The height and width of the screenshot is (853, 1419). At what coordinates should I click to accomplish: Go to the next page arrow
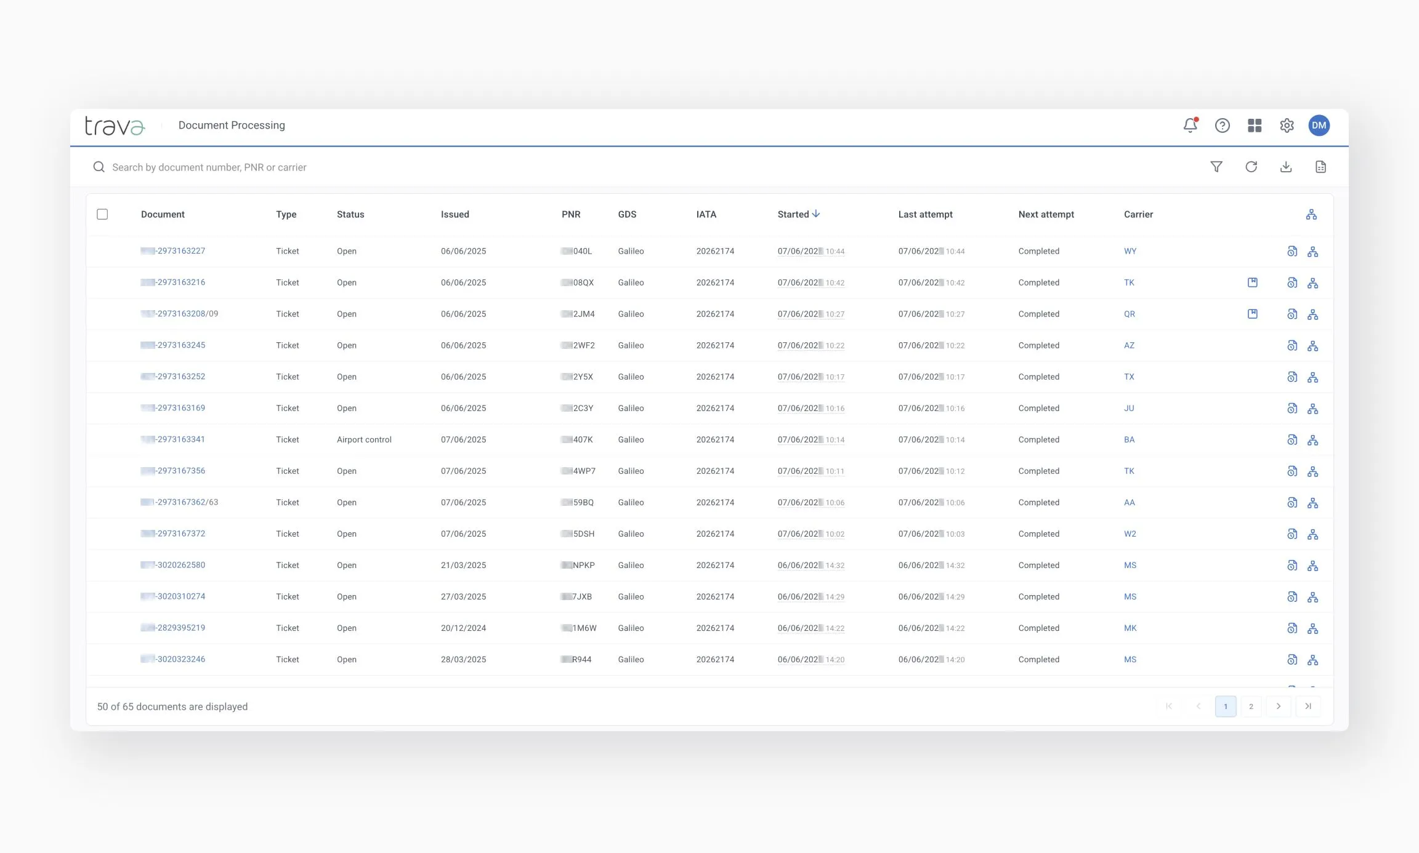pyautogui.click(x=1279, y=706)
